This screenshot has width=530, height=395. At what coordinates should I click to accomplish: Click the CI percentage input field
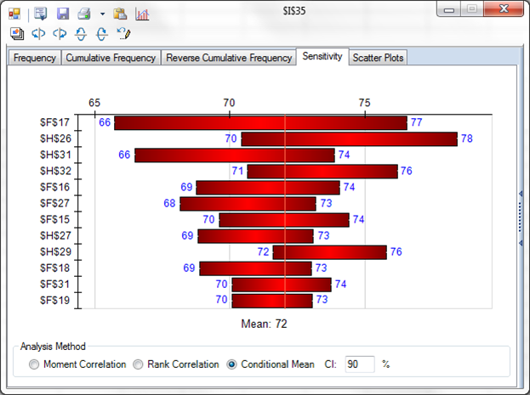pos(360,364)
